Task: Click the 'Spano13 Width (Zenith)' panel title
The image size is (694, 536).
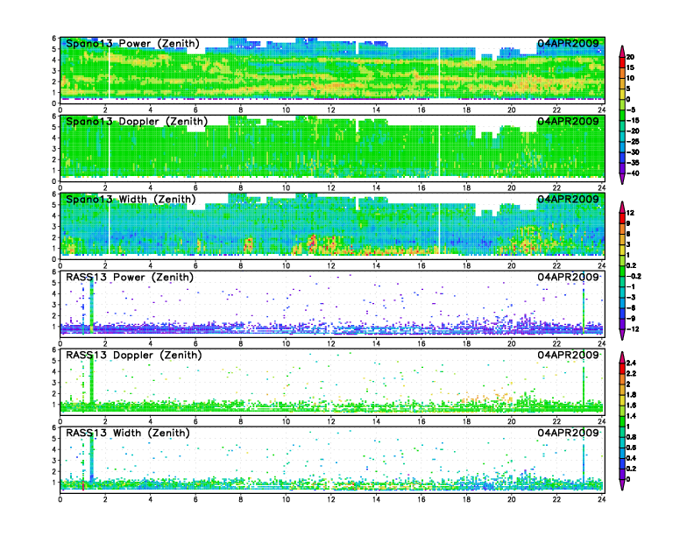Action: click(131, 199)
